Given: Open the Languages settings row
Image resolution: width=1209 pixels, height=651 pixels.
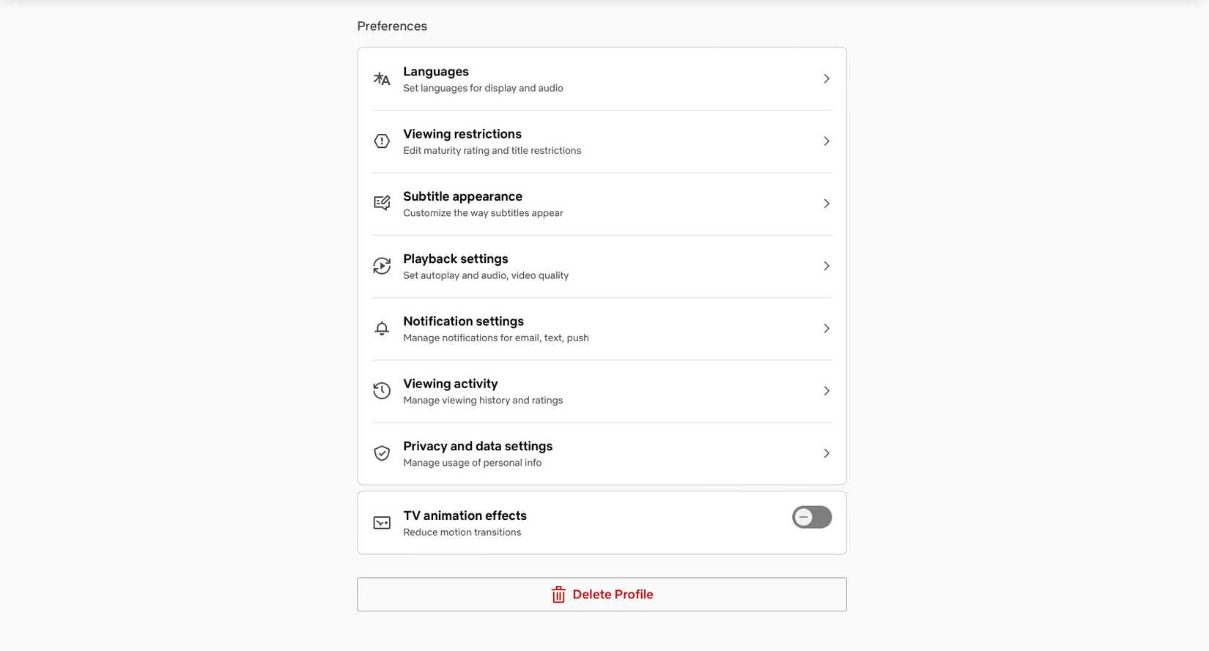Looking at the screenshot, I should [x=602, y=78].
